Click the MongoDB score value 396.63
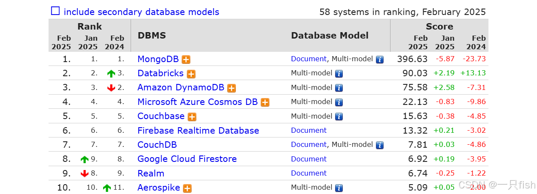This screenshot has height=194, width=537. click(412, 59)
